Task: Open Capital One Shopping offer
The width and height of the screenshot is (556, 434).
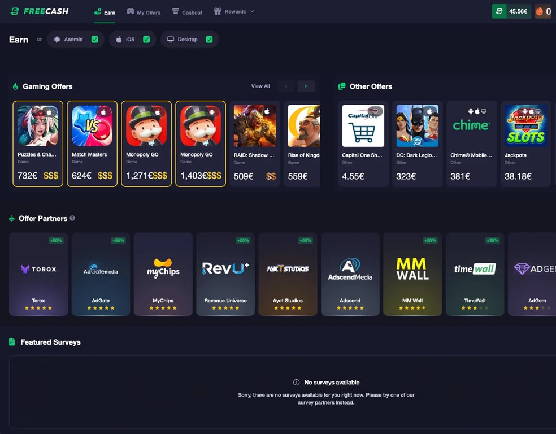Action: click(363, 144)
